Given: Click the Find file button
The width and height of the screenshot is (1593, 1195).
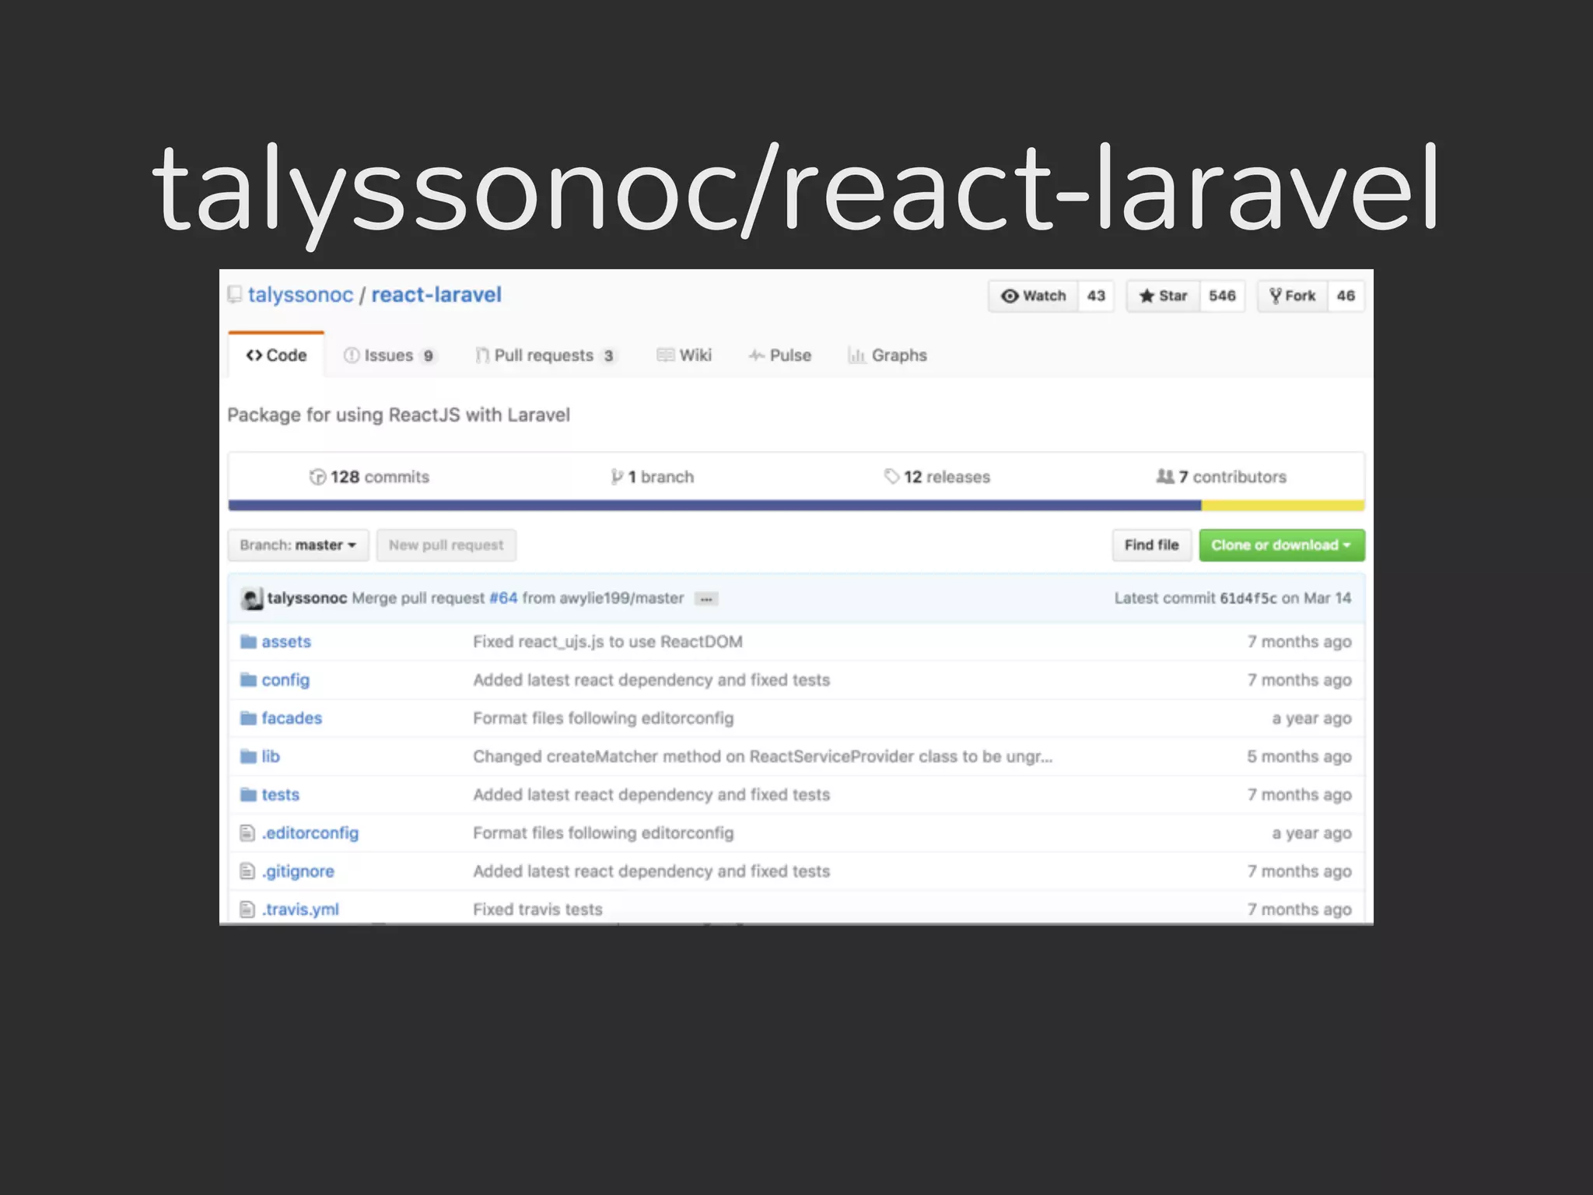Looking at the screenshot, I should [x=1151, y=545].
